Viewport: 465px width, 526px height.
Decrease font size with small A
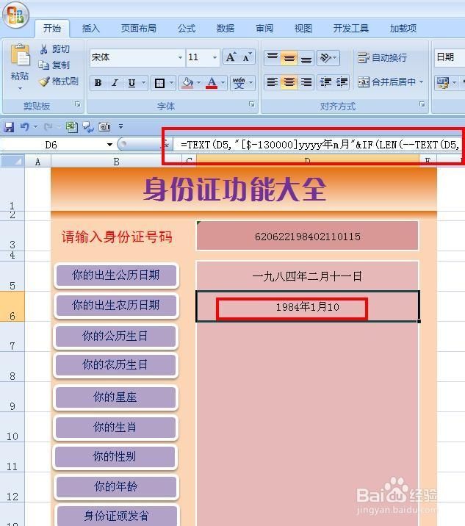248,57
